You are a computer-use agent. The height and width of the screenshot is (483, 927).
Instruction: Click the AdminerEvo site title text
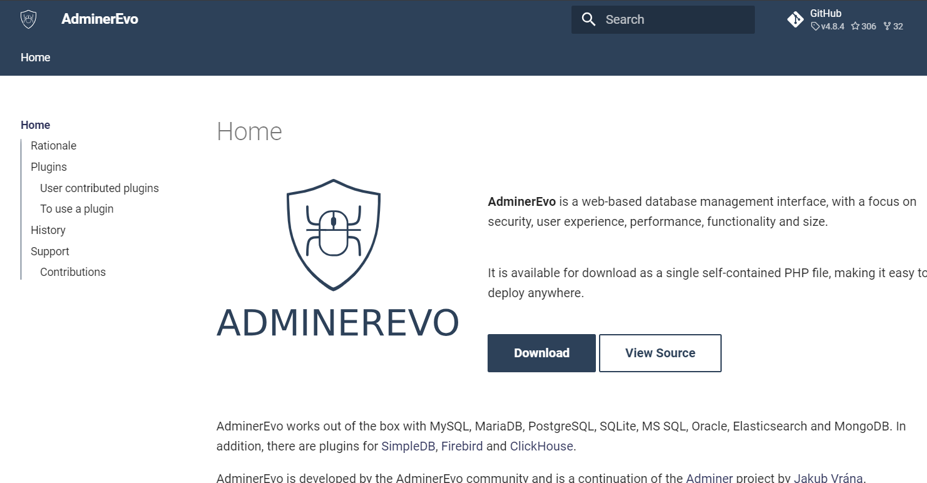click(x=100, y=19)
